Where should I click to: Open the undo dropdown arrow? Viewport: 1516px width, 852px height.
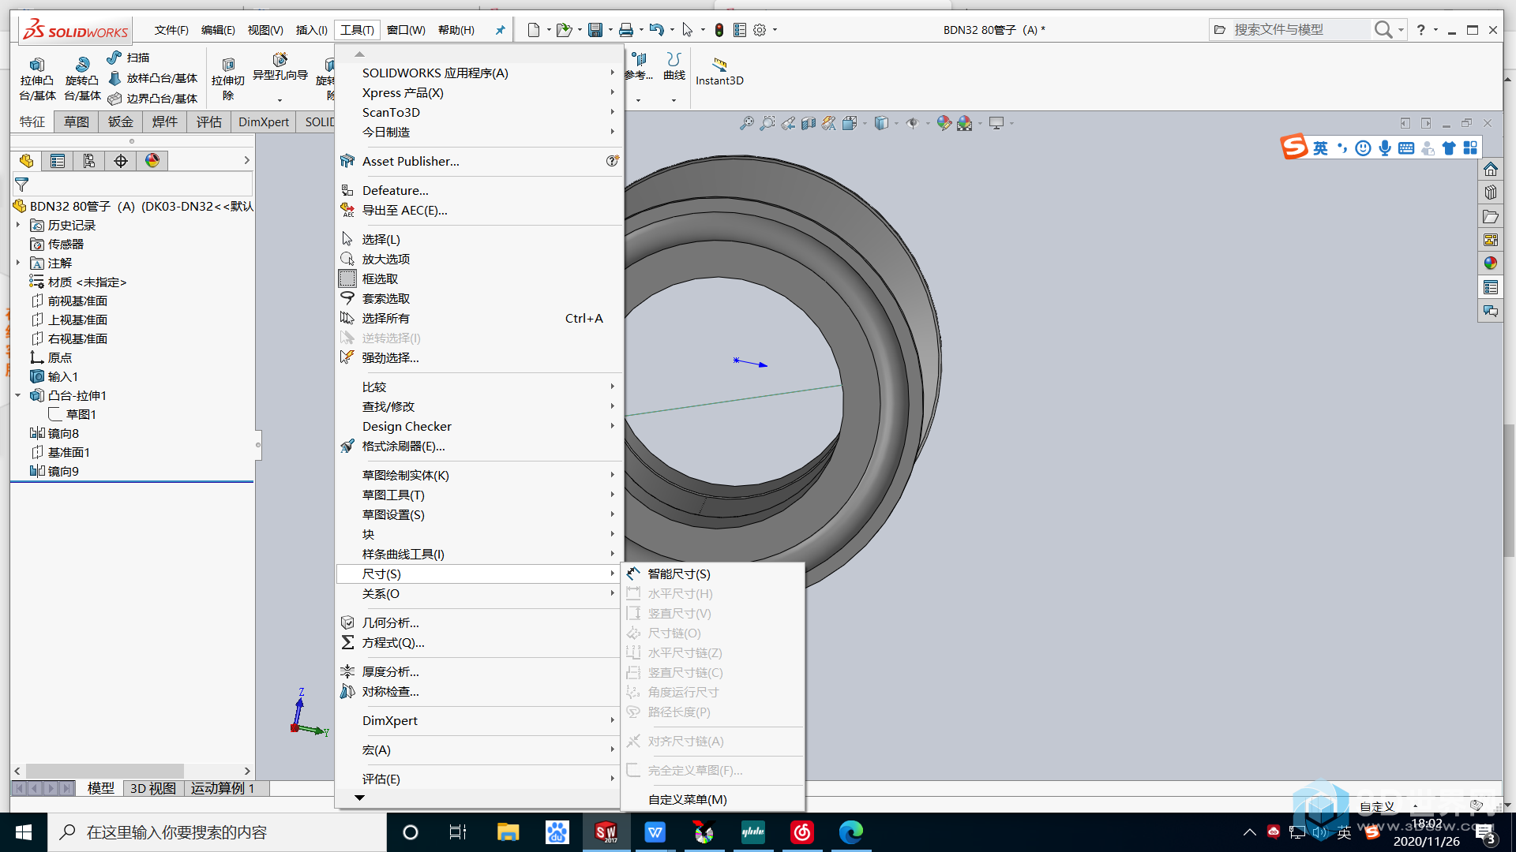pyautogui.click(x=672, y=30)
